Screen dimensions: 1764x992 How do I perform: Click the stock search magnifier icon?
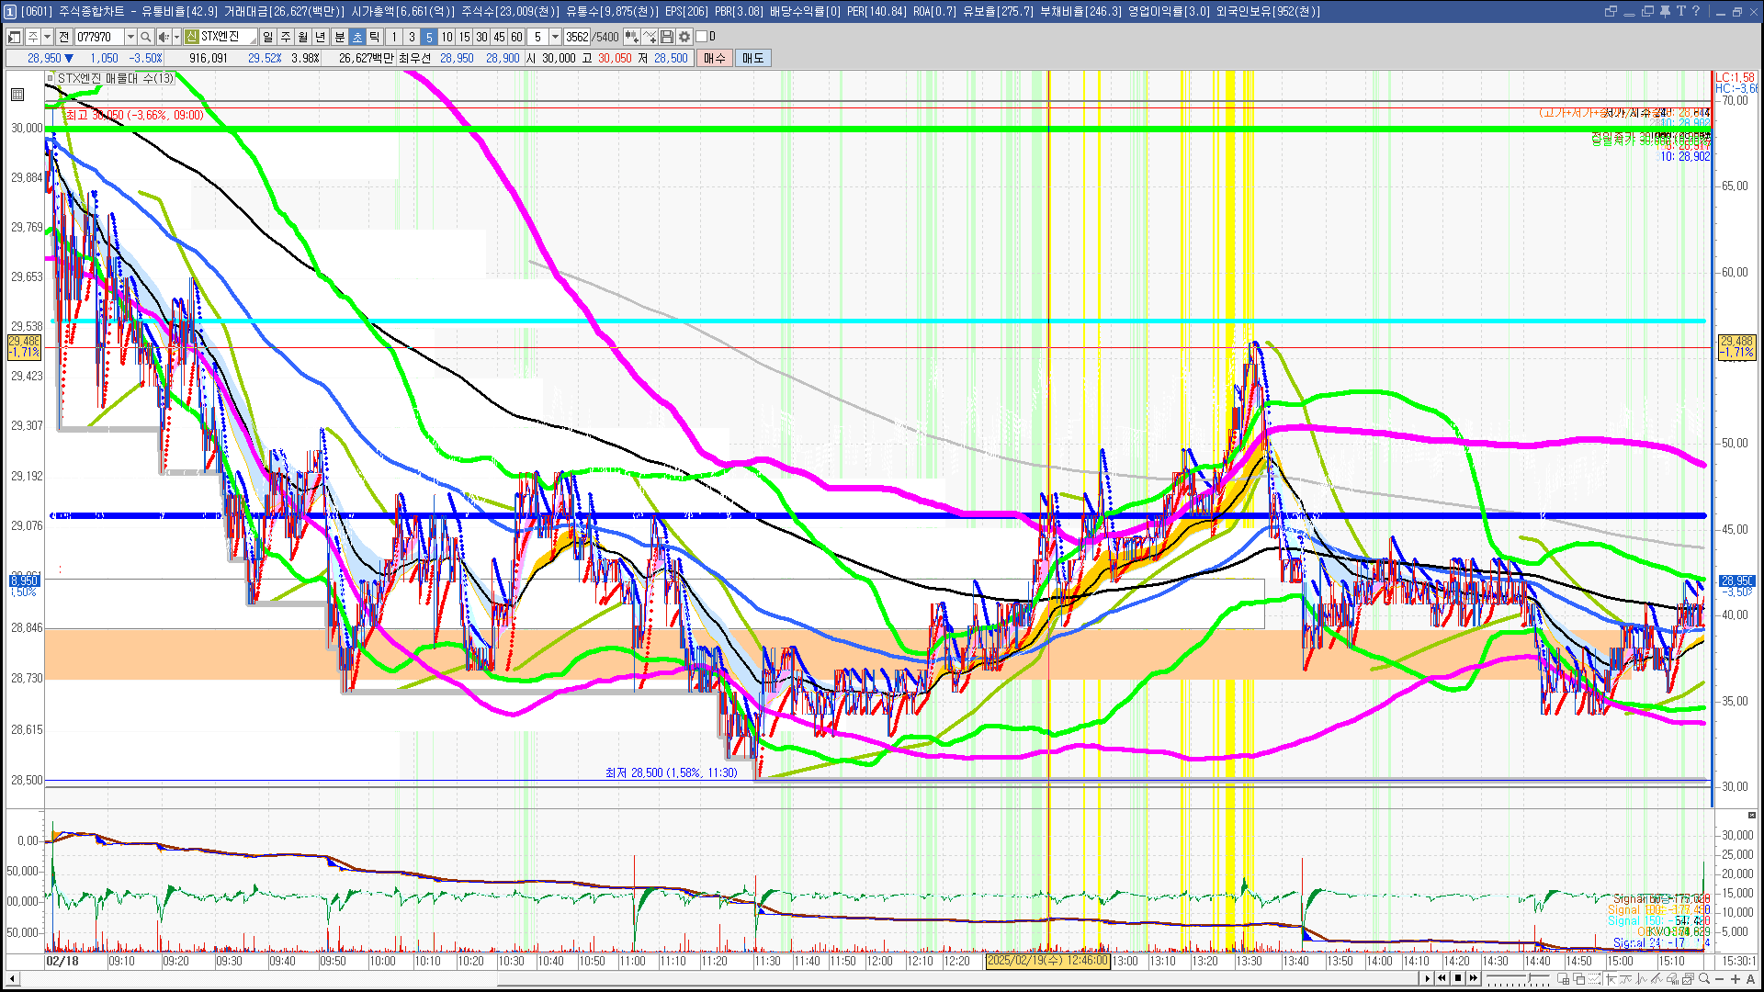click(x=145, y=37)
